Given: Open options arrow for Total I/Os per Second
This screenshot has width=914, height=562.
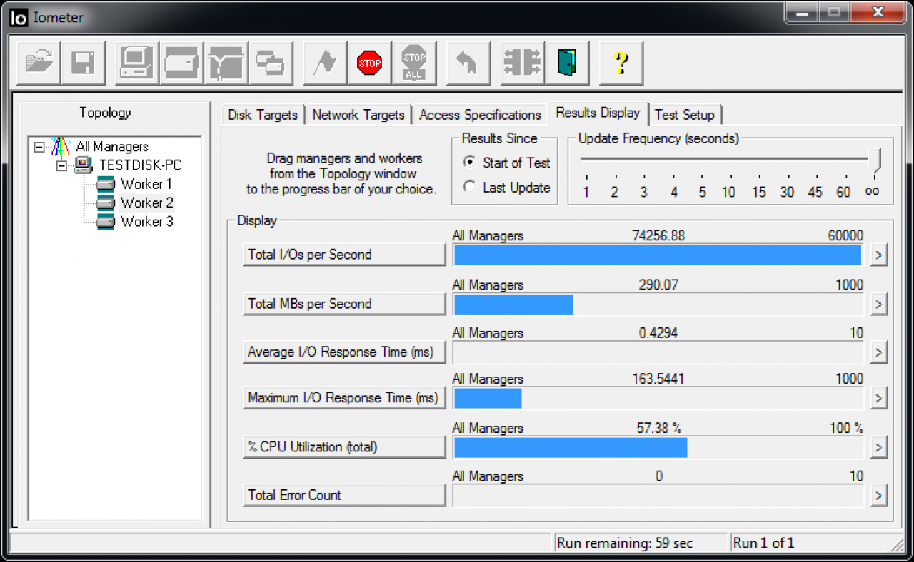Looking at the screenshot, I should [878, 255].
